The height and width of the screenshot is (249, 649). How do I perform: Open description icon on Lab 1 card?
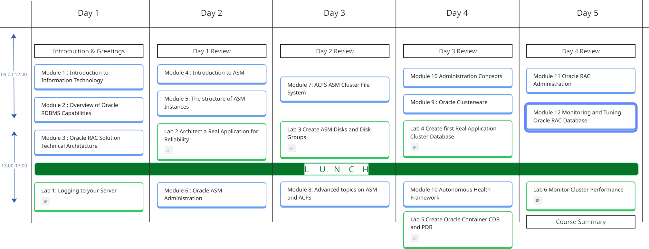(x=46, y=201)
